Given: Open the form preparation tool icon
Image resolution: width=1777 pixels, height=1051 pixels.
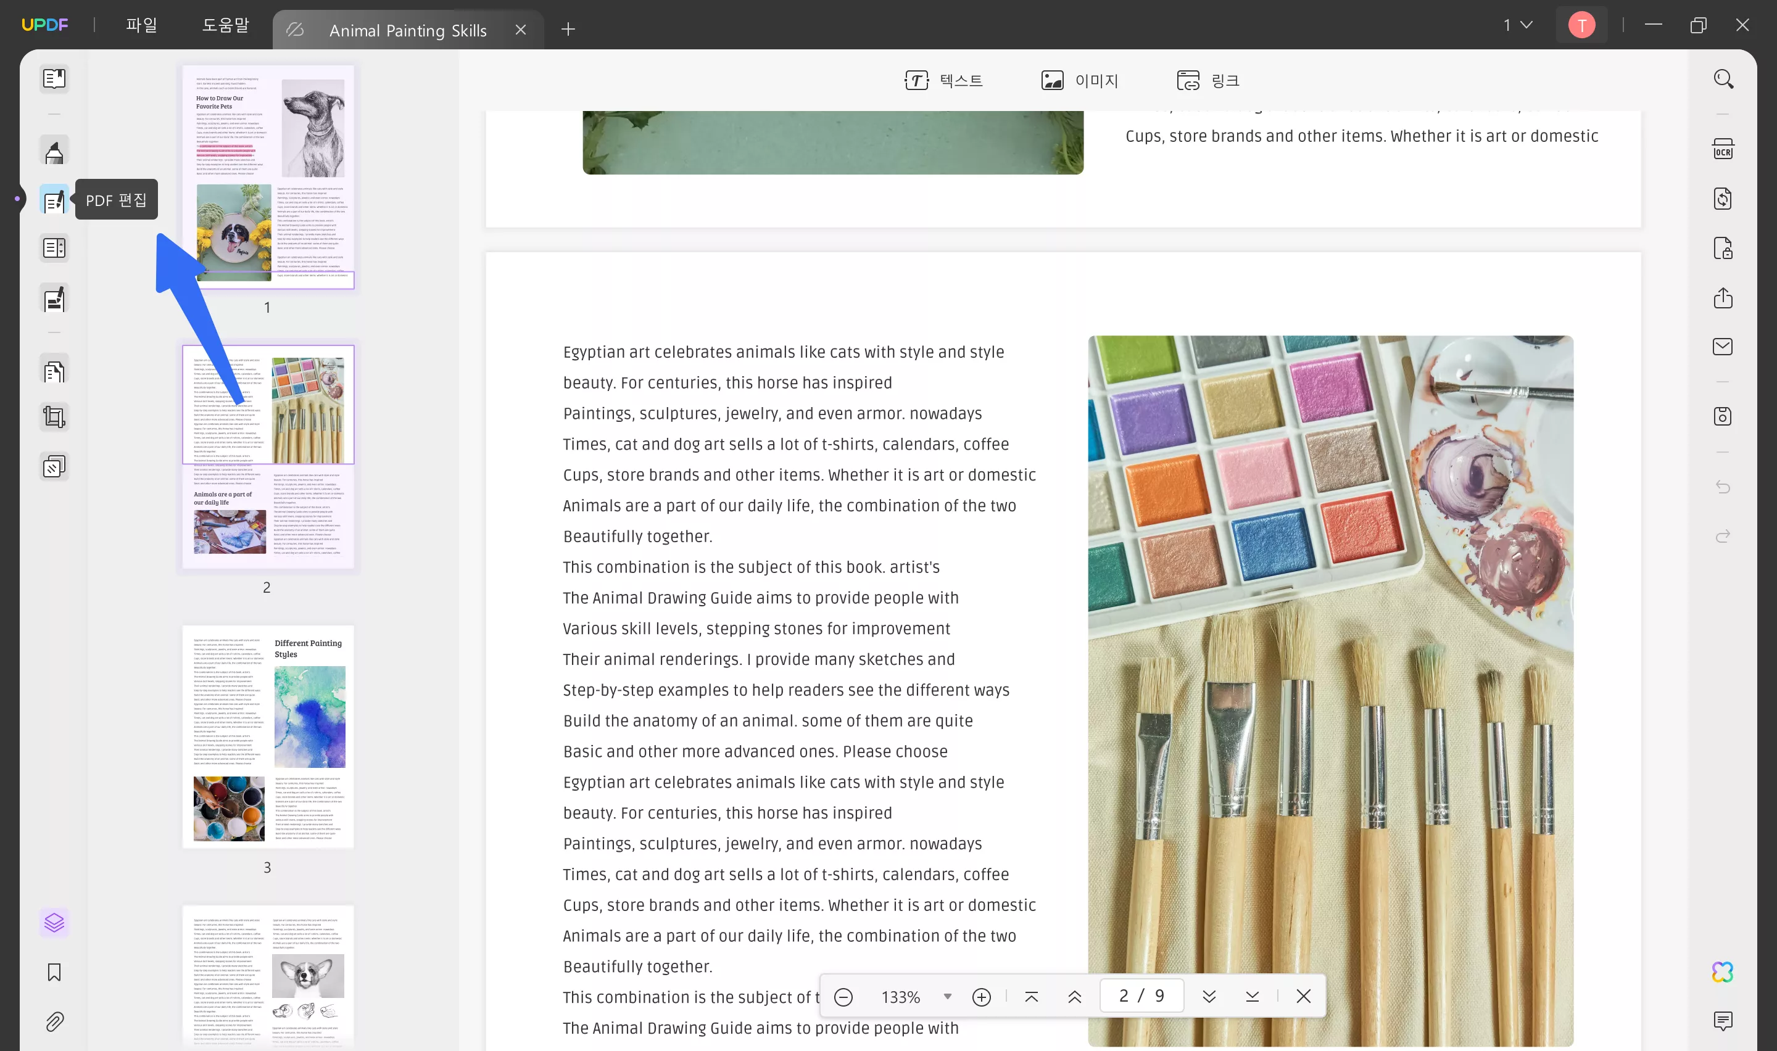Looking at the screenshot, I should (54, 249).
